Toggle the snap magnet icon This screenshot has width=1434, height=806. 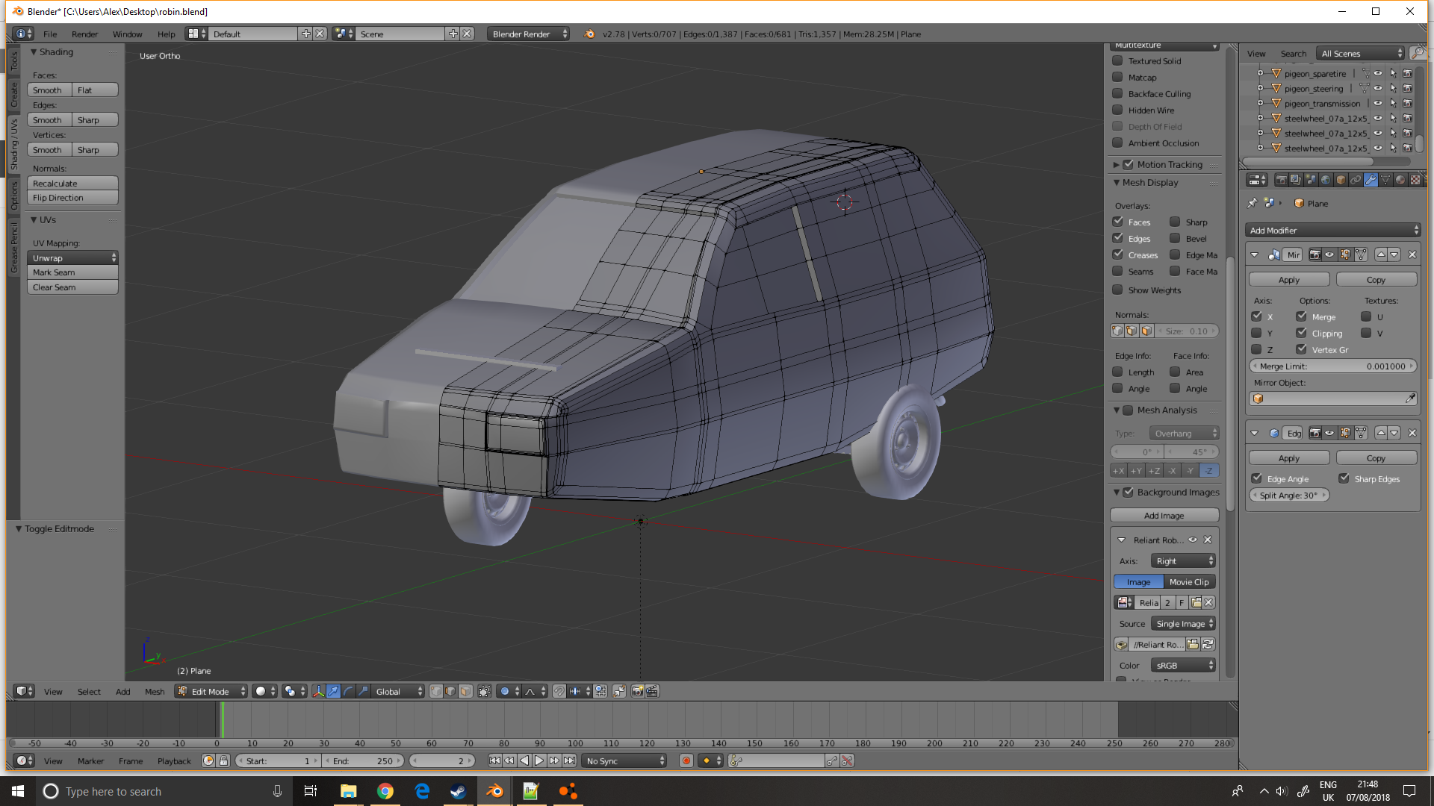559,691
